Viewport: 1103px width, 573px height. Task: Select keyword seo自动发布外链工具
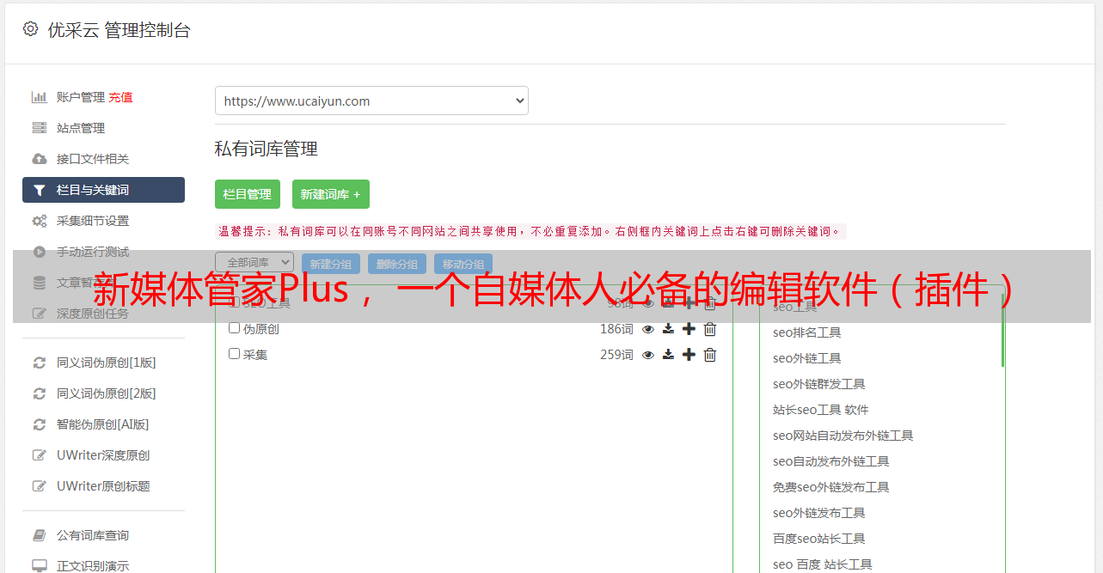coord(831,461)
